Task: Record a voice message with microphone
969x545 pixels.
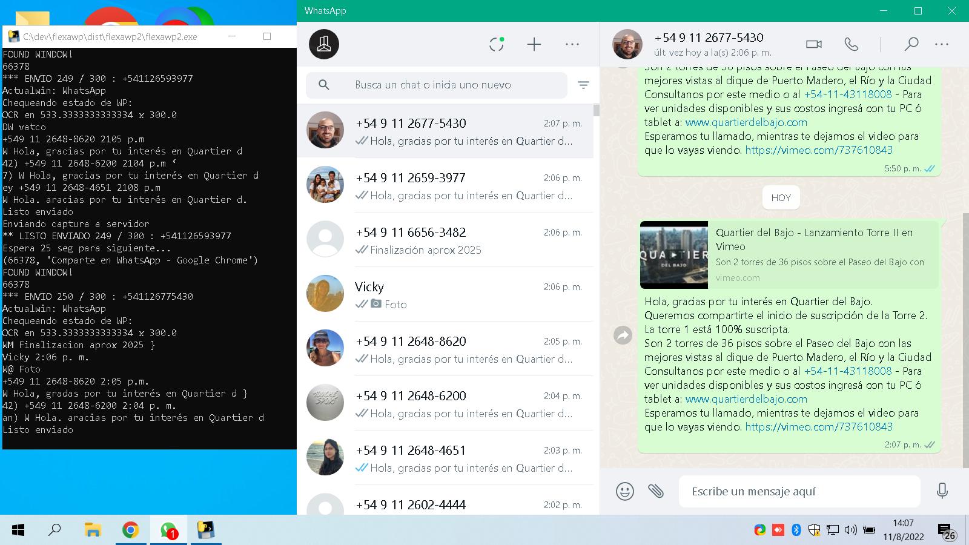Action: (942, 491)
